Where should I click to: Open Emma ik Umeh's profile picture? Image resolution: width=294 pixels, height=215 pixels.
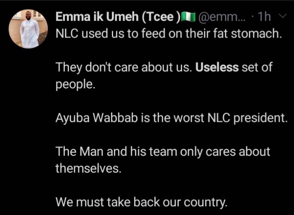28,29
